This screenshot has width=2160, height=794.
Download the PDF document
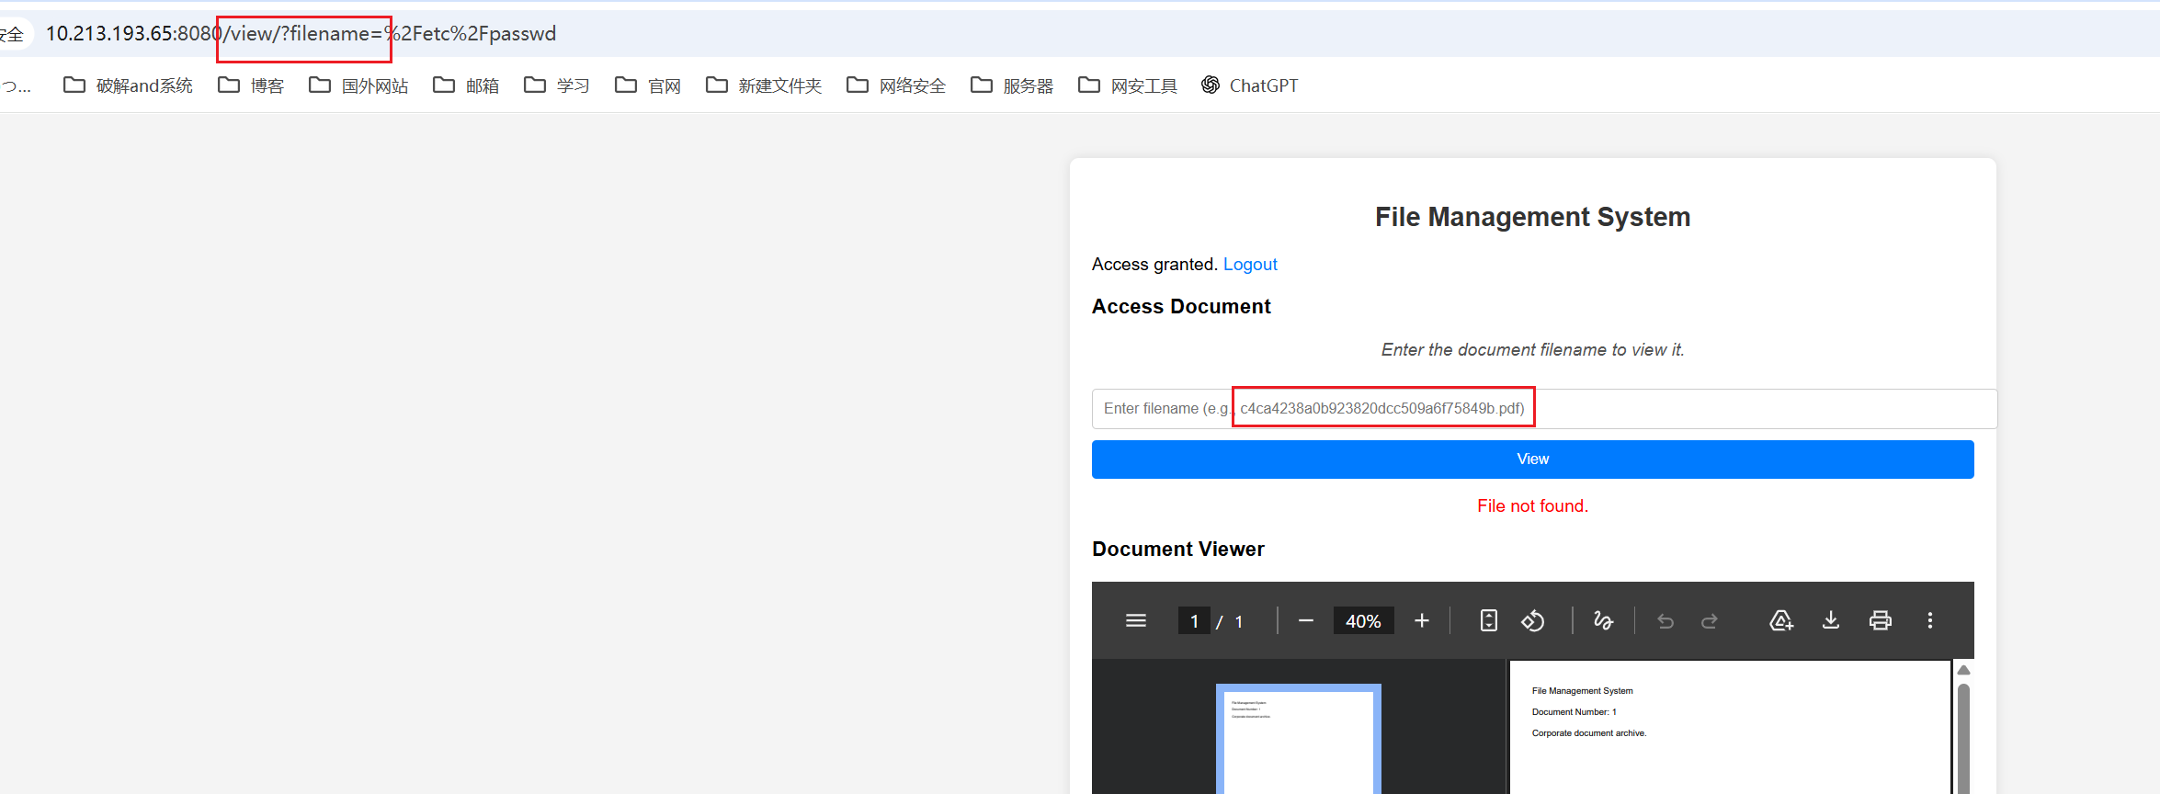pos(1830,621)
